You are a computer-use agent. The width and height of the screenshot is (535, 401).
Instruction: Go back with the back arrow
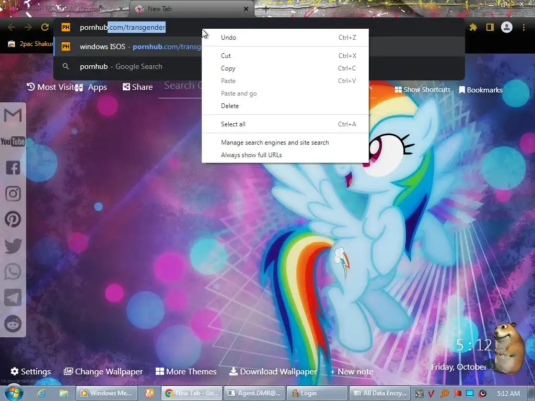pos(11,27)
